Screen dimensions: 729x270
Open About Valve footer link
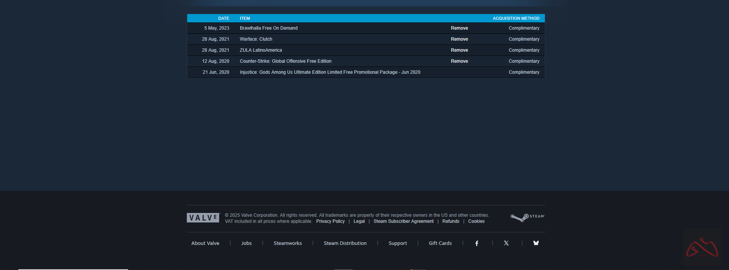pyautogui.click(x=205, y=243)
